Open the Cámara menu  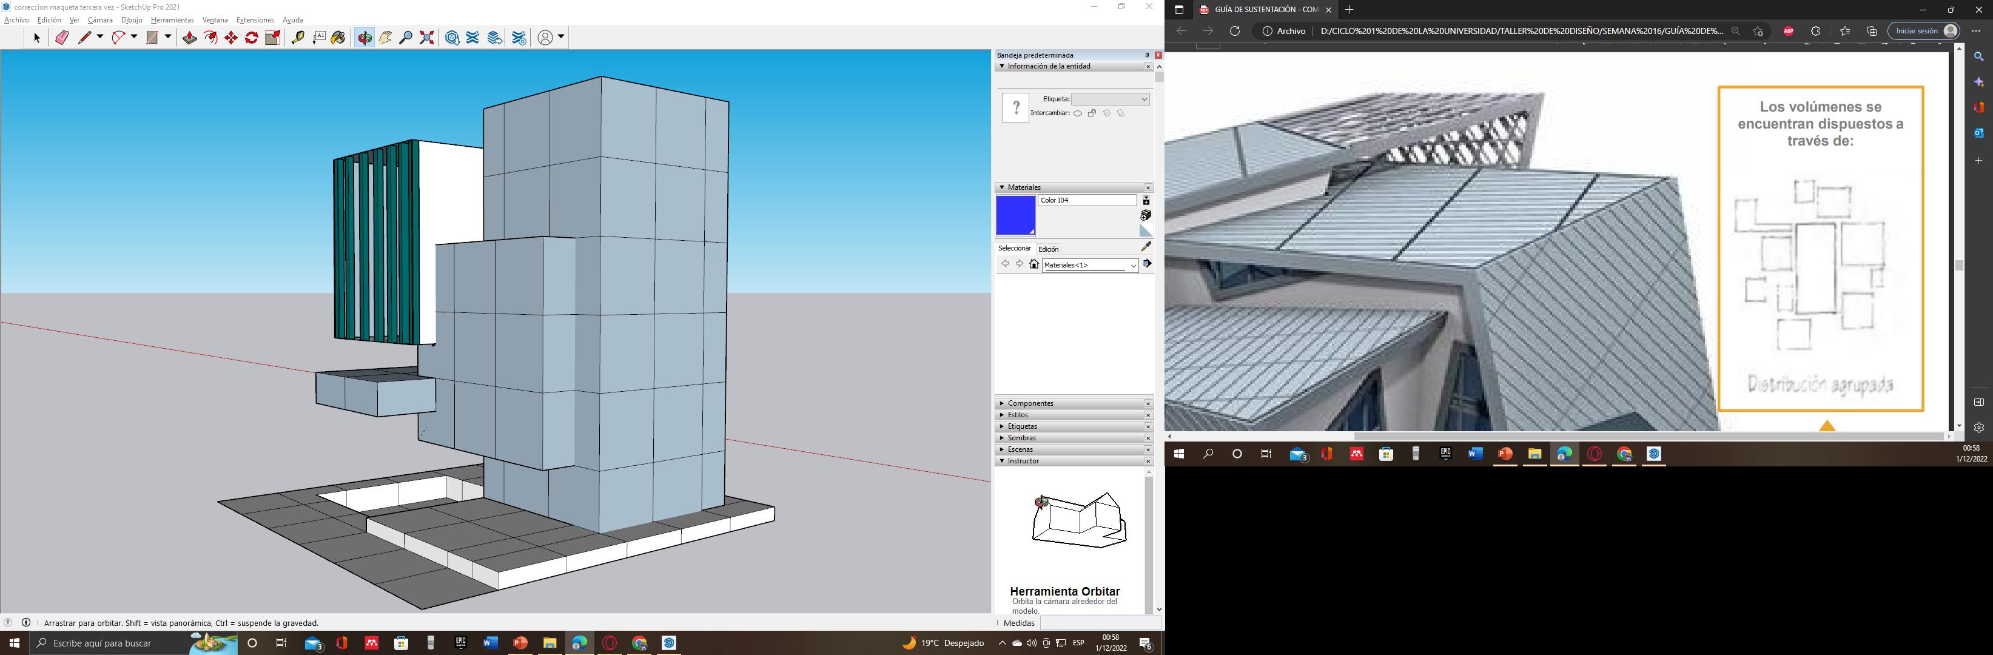tap(100, 20)
